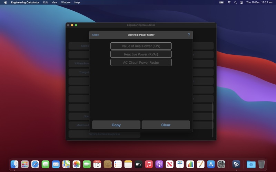Open the Window menu

click(x=66, y=2)
